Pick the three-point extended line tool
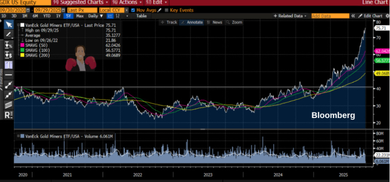Viewport: 390px width, 182px height. [9, 94]
